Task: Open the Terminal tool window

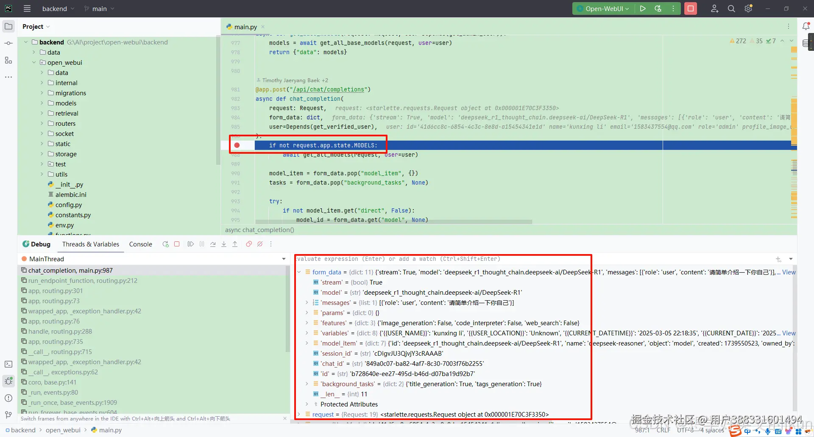Action: [x=8, y=364]
